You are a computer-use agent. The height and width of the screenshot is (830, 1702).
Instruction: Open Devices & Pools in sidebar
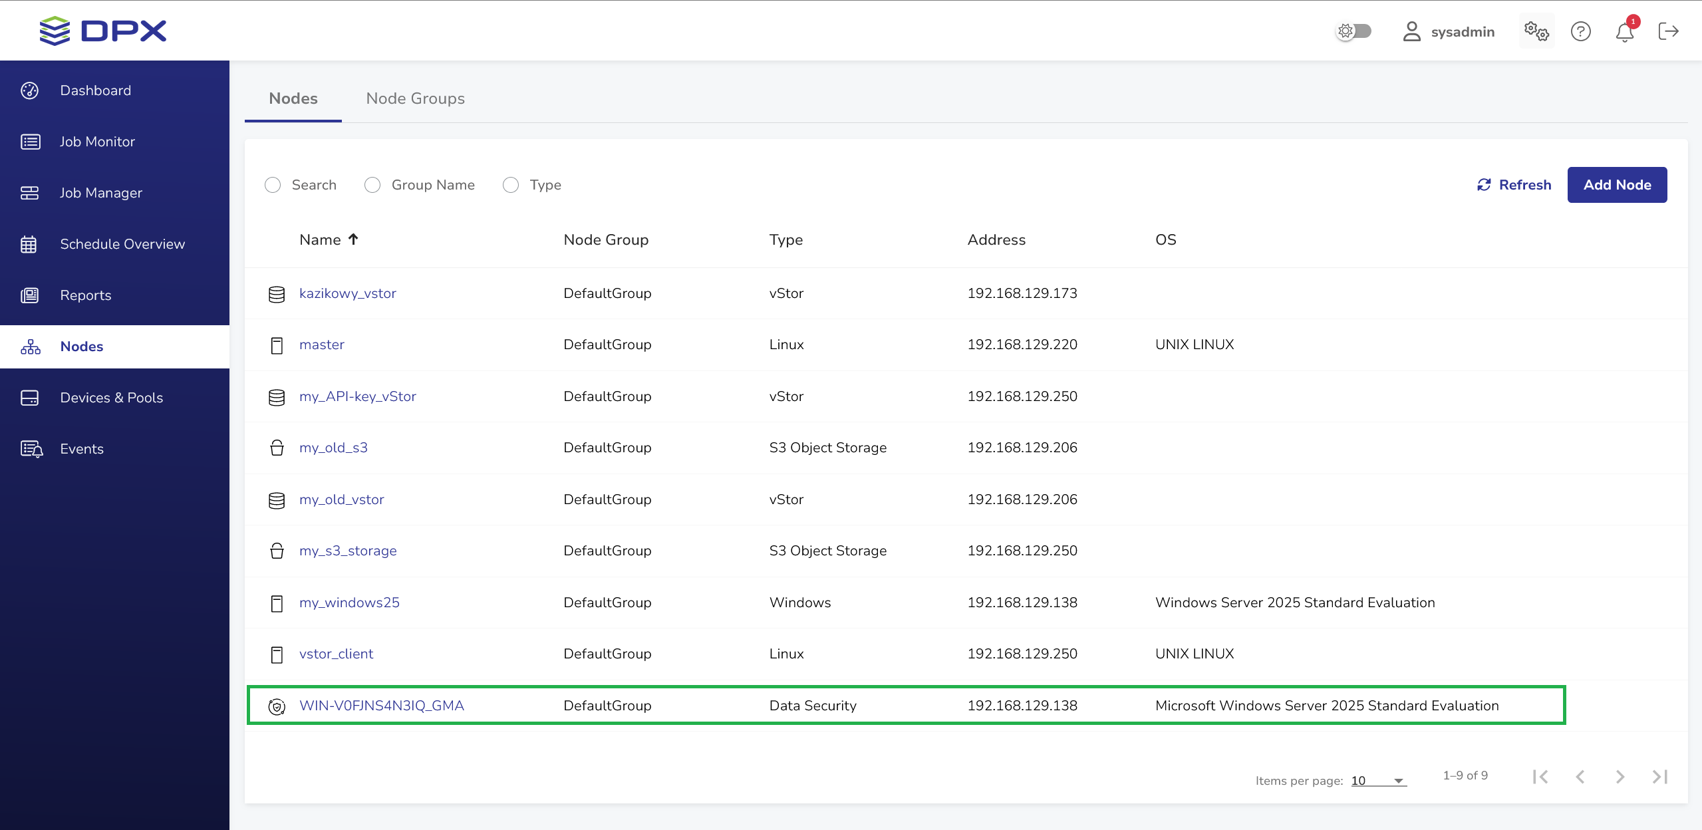pos(111,398)
